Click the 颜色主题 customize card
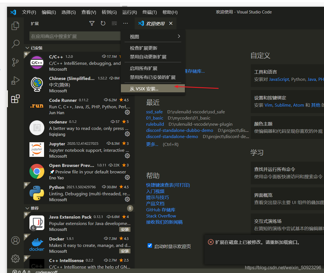Image resolution: width=324 pixels, height=273 pixels. click(x=288, y=127)
